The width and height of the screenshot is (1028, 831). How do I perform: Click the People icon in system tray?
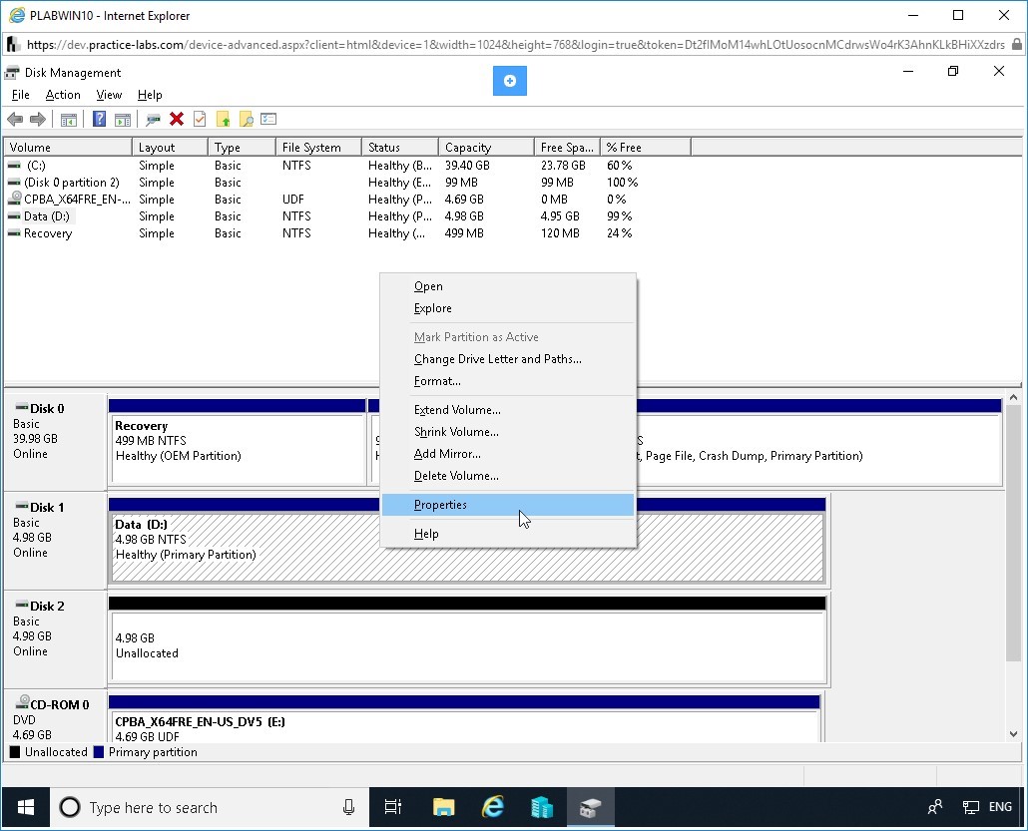click(x=935, y=807)
